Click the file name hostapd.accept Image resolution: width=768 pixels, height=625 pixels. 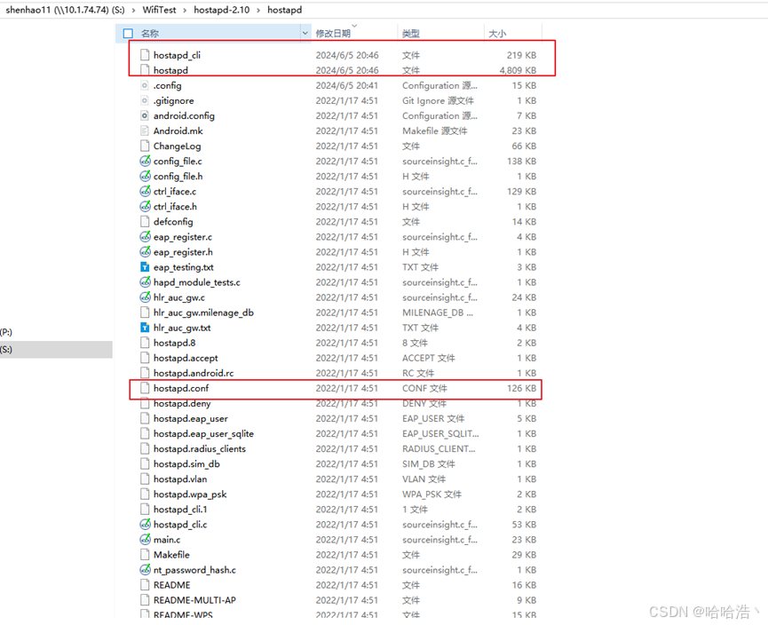186,358
